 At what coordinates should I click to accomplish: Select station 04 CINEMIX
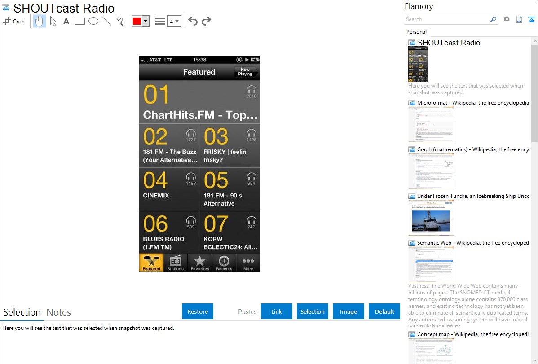169,189
